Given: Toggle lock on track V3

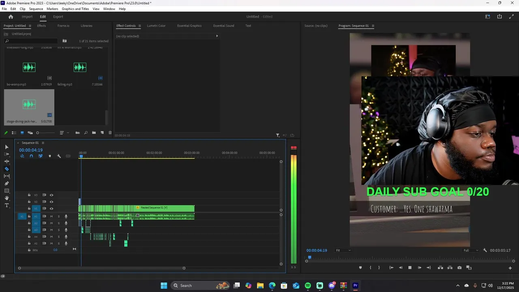Looking at the screenshot, I should [29, 195].
